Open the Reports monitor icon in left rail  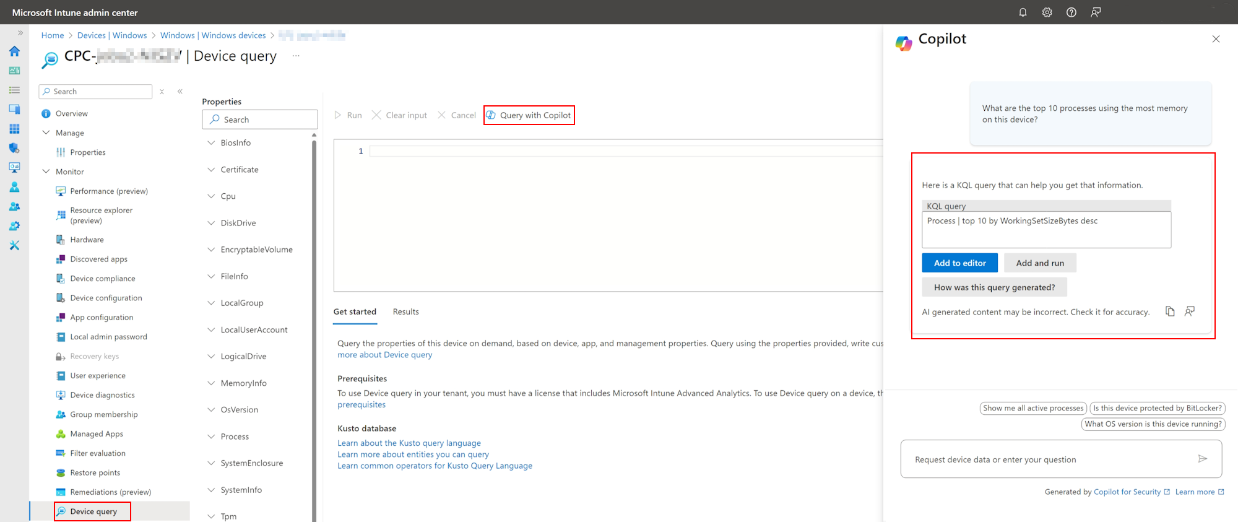pos(14,168)
